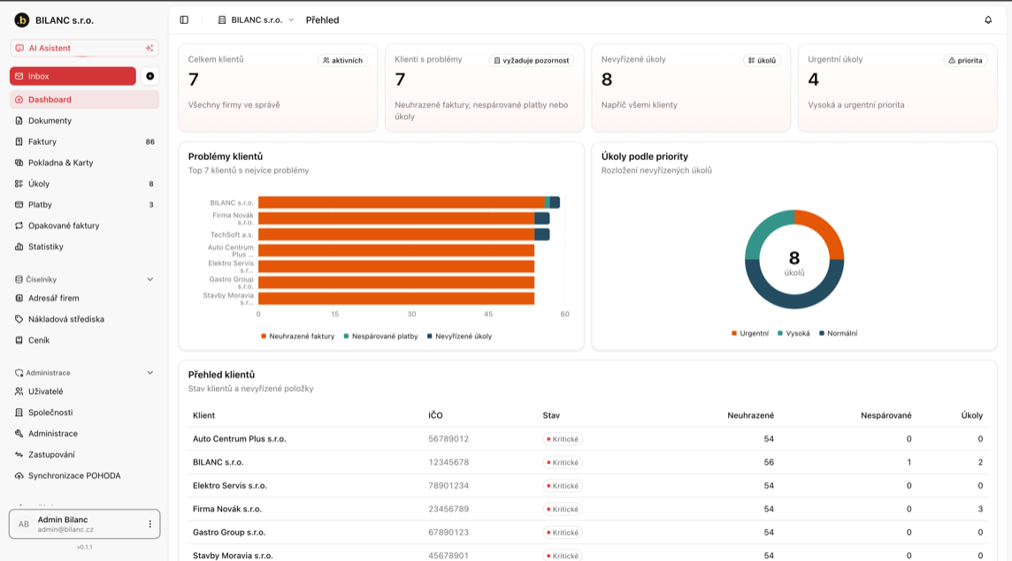Click the vyžaduje pozornost badge
The height and width of the screenshot is (561, 1012).
pos(531,60)
